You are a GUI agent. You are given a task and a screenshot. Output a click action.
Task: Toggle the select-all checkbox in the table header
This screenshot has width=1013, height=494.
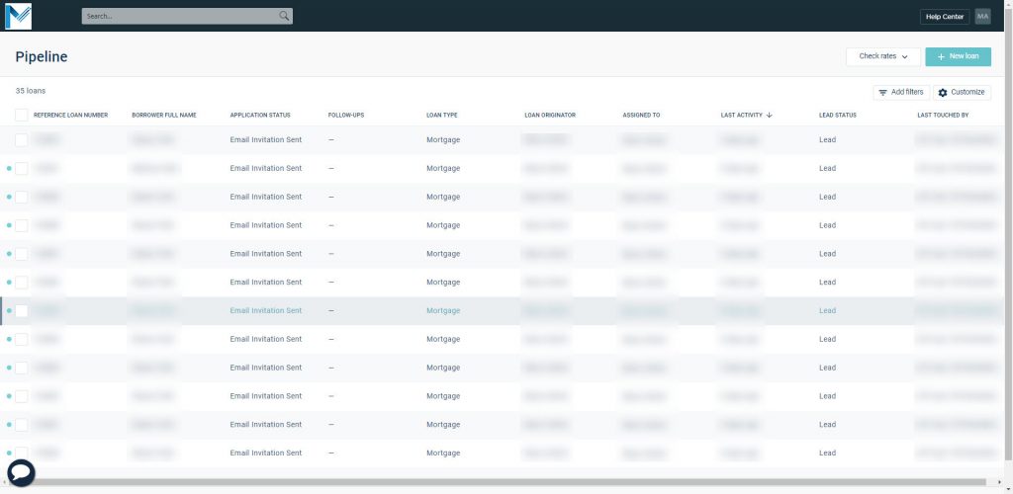pyautogui.click(x=22, y=116)
